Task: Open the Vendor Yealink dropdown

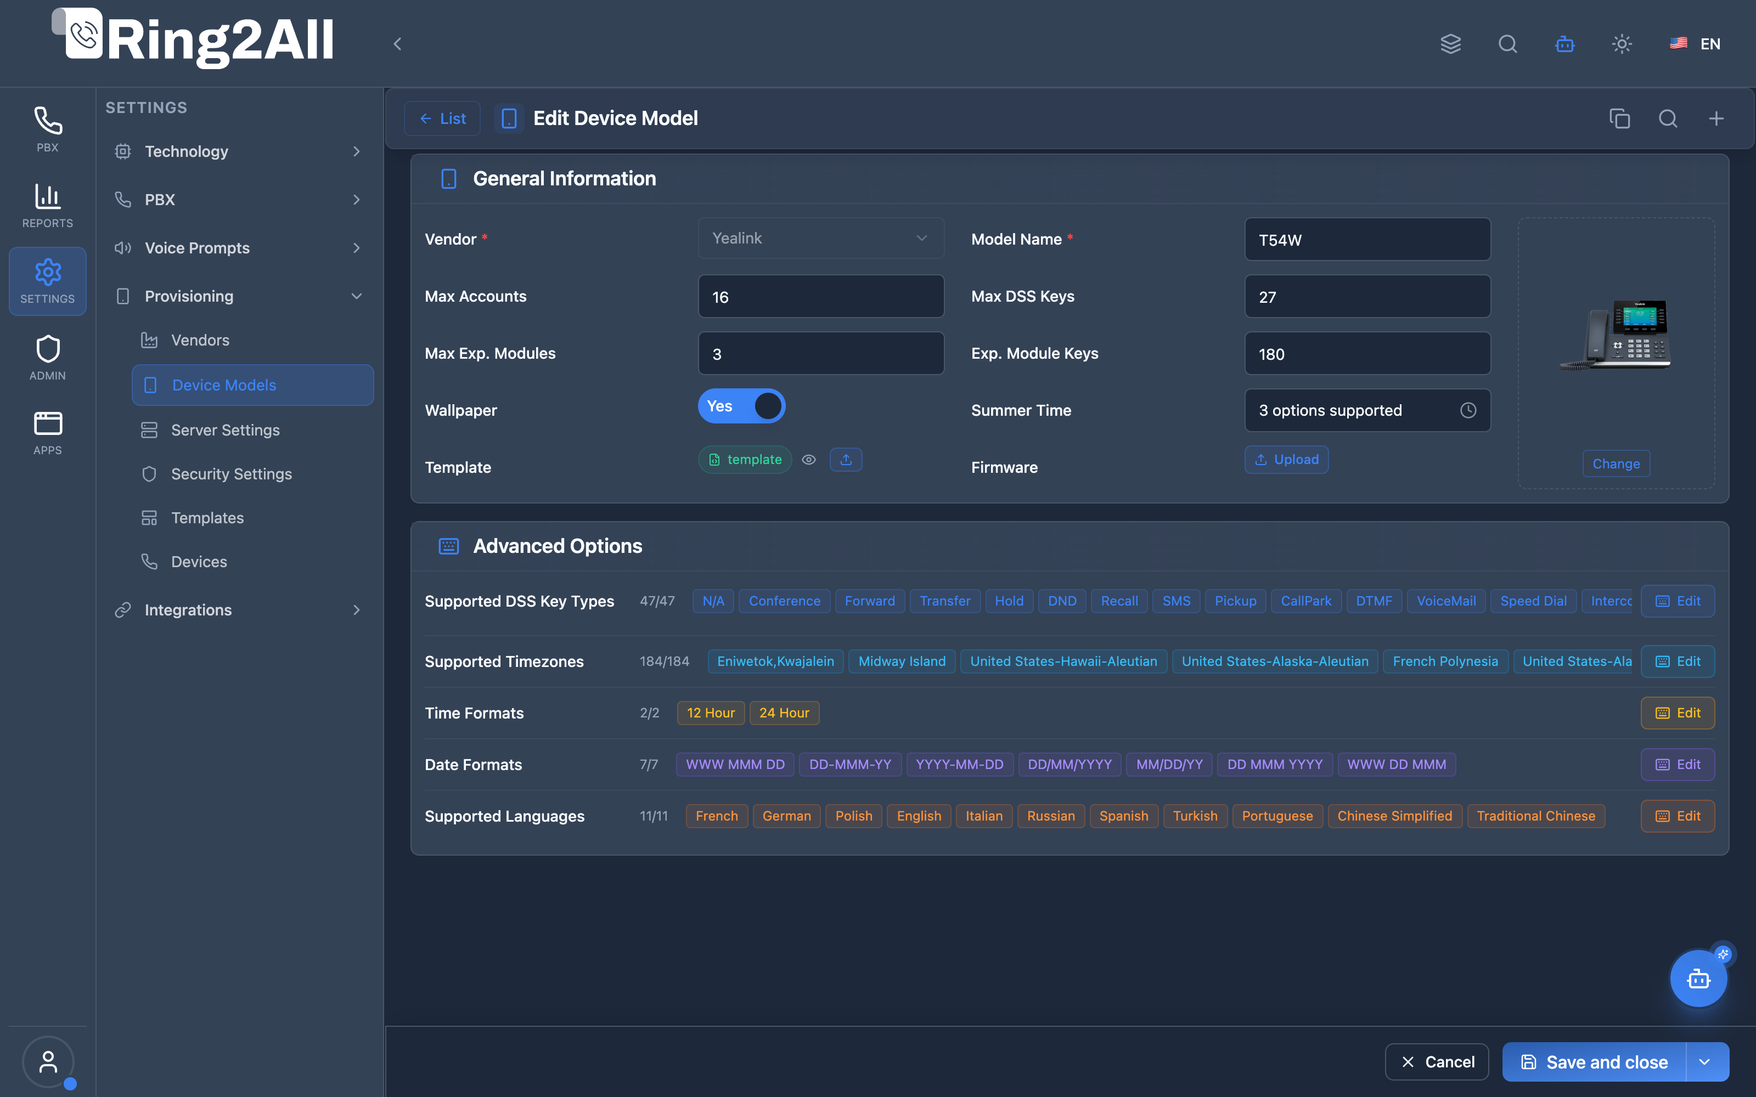Action: [821, 239]
